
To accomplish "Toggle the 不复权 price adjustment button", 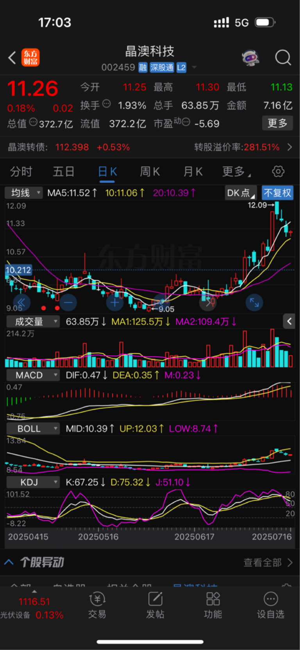I will click(277, 193).
